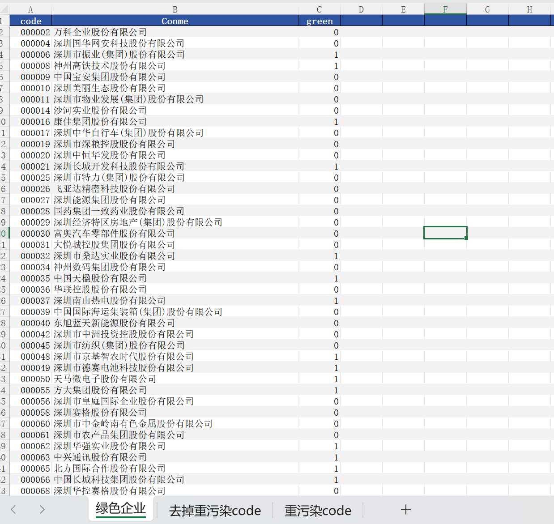Select cell with code 000004
This screenshot has height=524, width=554.
pyautogui.click(x=30, y=43)
